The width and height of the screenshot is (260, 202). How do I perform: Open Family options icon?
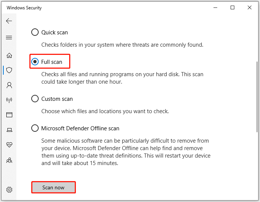9,160
